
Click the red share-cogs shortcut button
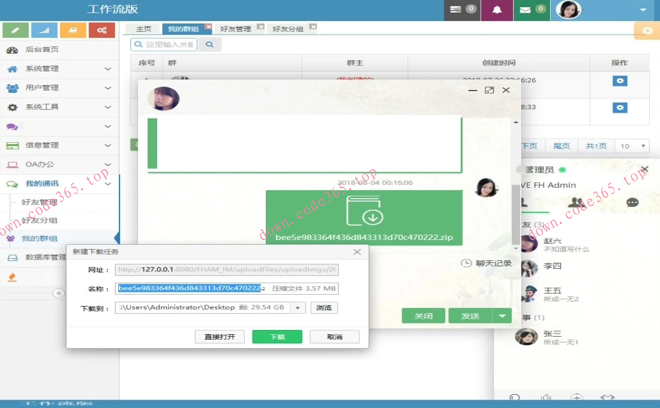click(101, 30)
